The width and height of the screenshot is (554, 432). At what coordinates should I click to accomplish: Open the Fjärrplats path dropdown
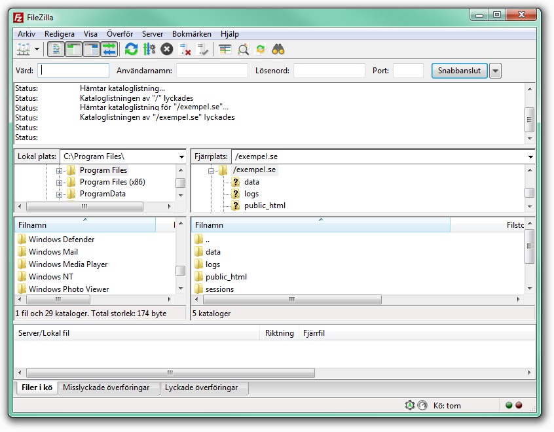530,157
